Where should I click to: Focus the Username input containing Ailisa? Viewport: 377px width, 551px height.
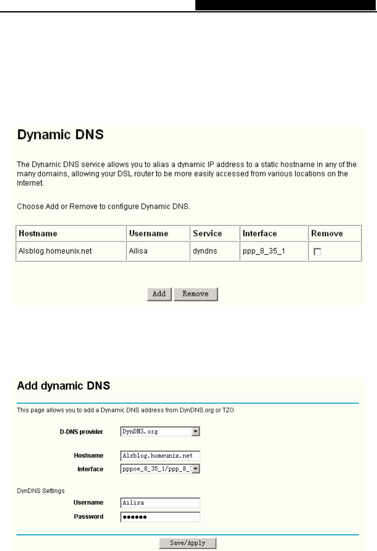tap(160, 502)
